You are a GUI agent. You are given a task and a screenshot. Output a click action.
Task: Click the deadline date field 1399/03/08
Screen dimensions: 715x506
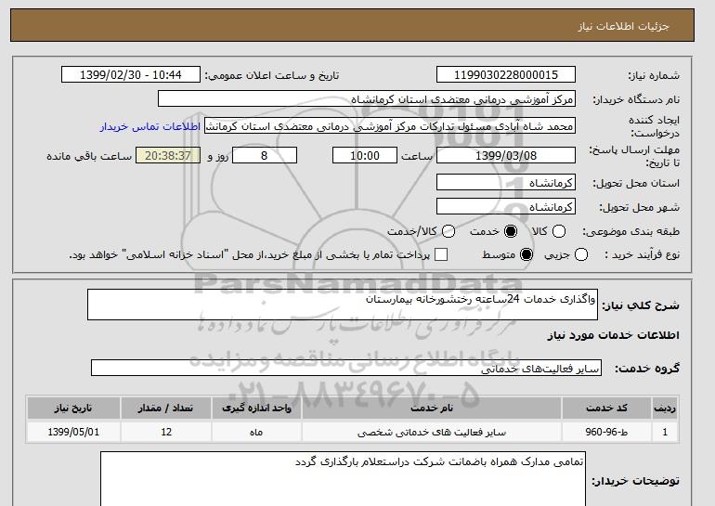point(506,155)
